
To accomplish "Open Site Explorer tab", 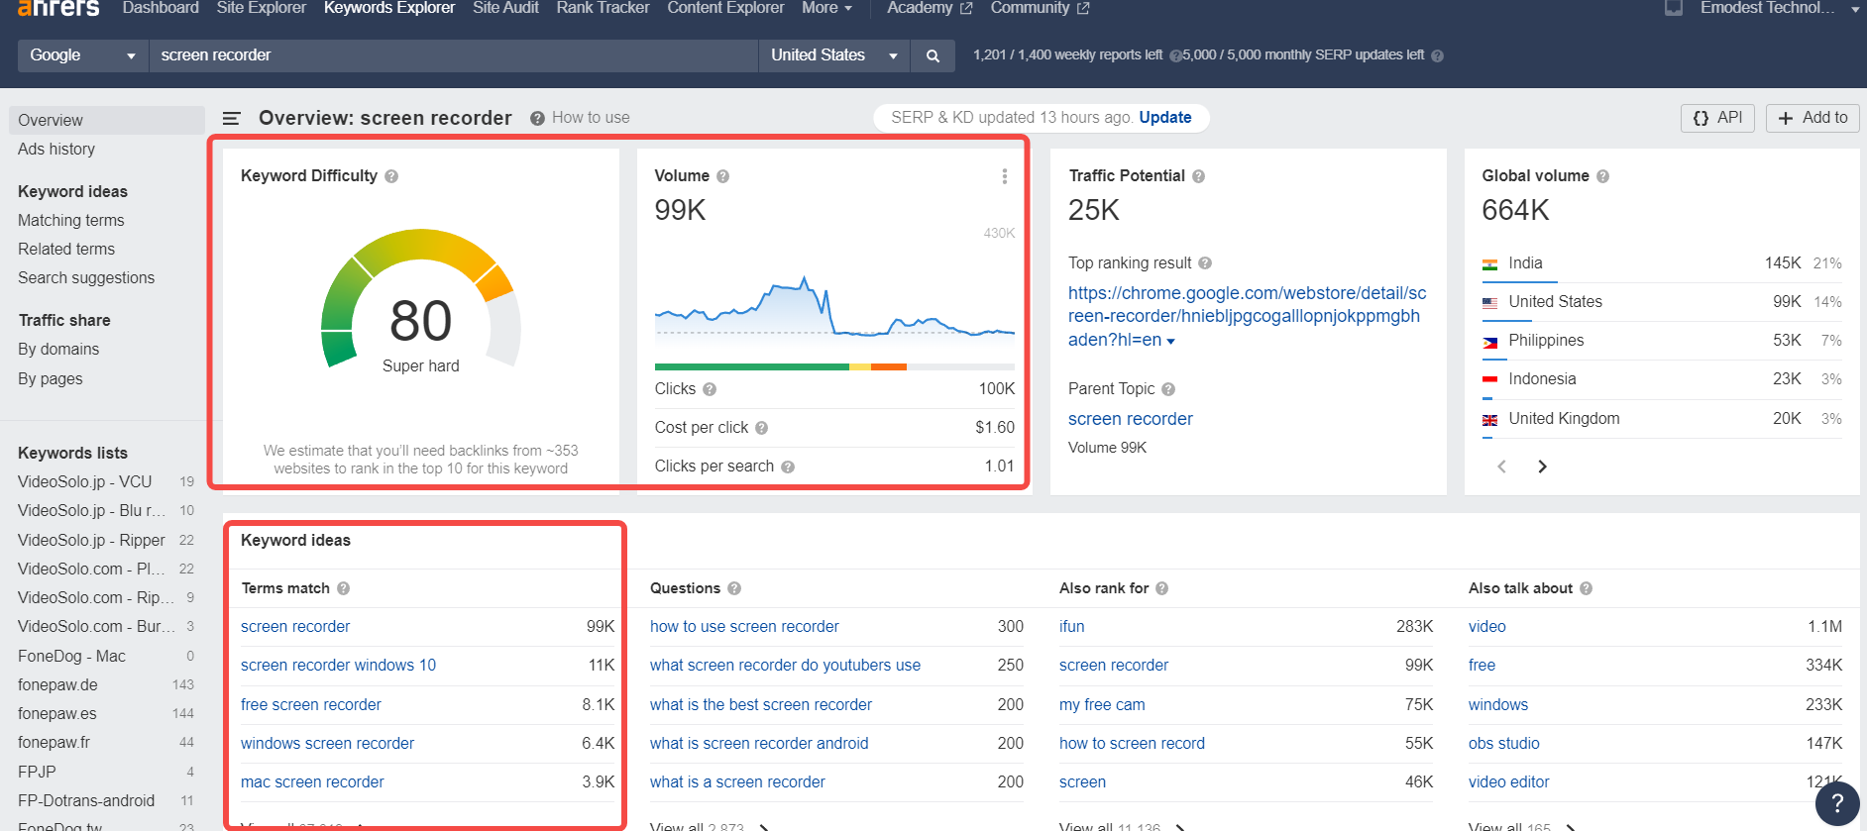I will (x=262, y=8).
